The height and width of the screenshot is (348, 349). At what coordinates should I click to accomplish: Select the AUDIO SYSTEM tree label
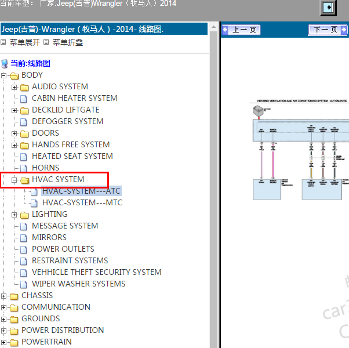pyautogui.click(x=60, y=86)
